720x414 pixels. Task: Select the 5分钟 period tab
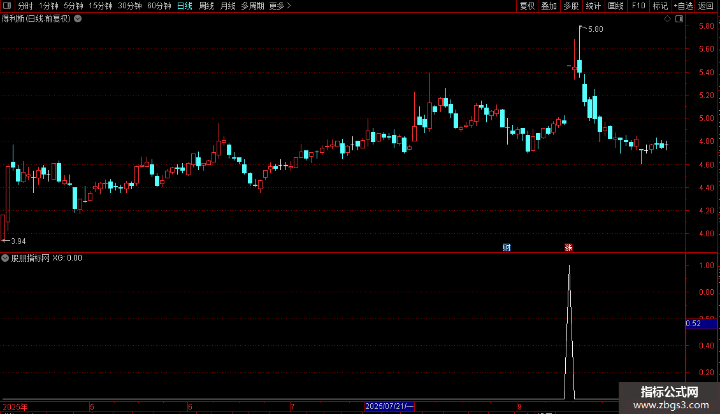tap(73, 6)
